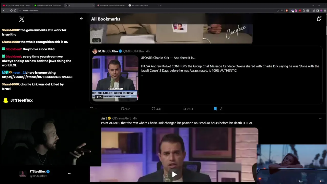Go back using the All Bookmarks arrow

coord(81,19)
